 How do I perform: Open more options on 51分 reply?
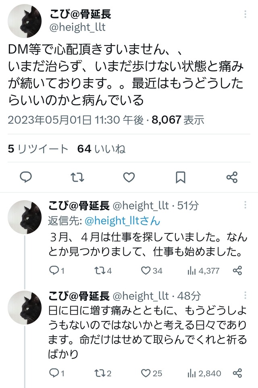(x=246, y=206)
